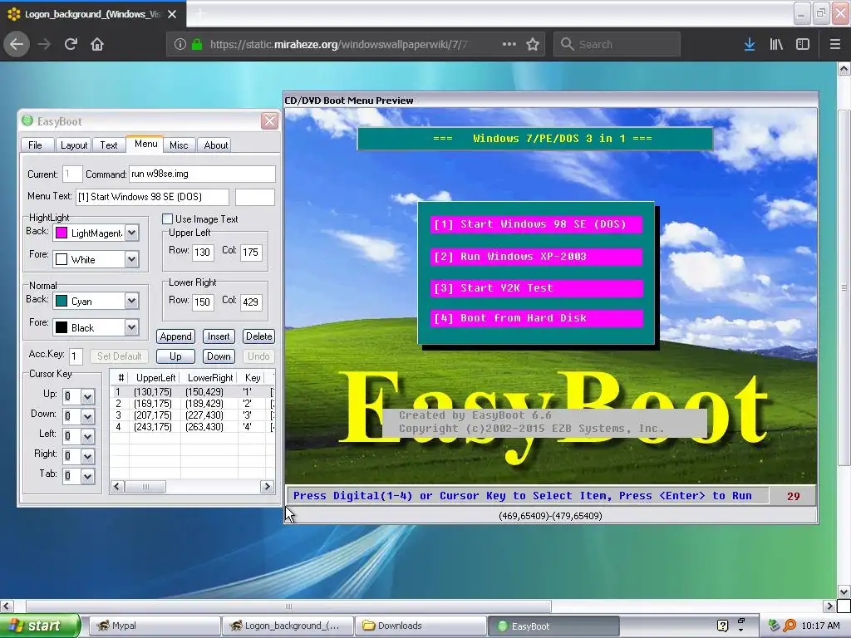Show site information via the info icon

click(180, 44)
